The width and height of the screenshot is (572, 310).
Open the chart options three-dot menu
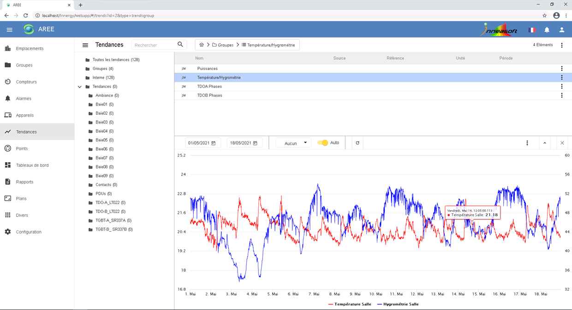pyautogui.click(x=527, y=143)
